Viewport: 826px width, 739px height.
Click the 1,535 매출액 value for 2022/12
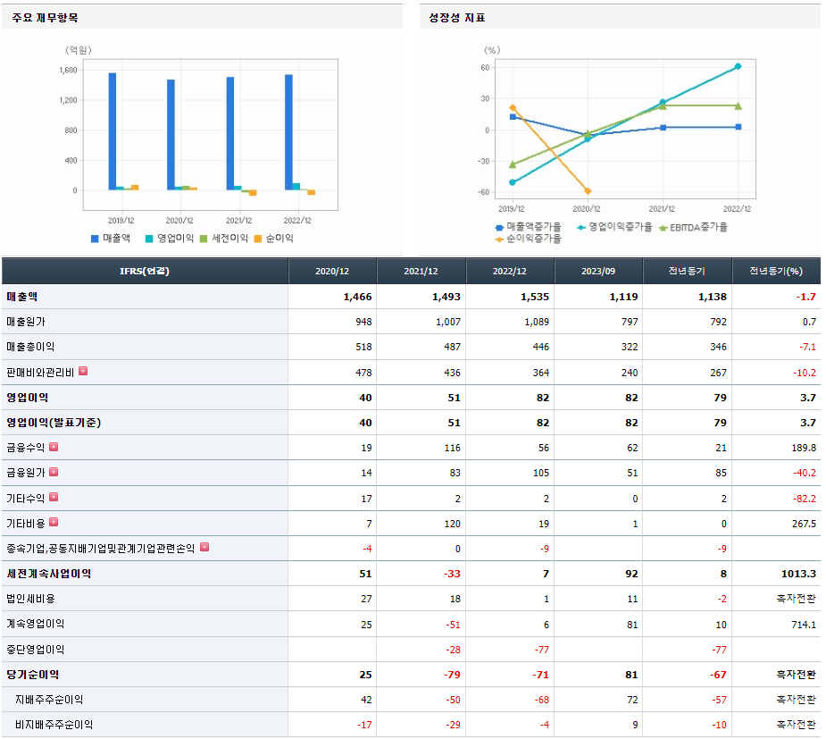[535, 297]
